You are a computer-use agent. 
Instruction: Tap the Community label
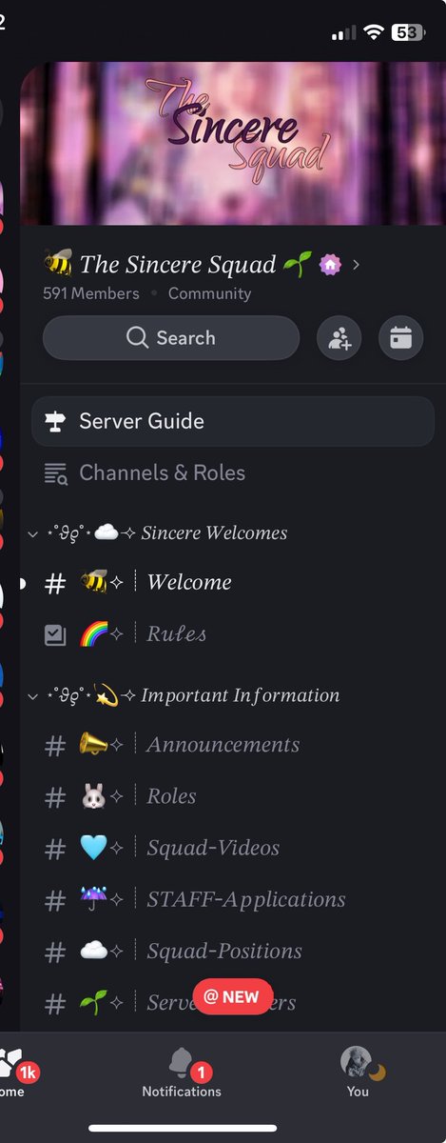(x=209, y=293)
